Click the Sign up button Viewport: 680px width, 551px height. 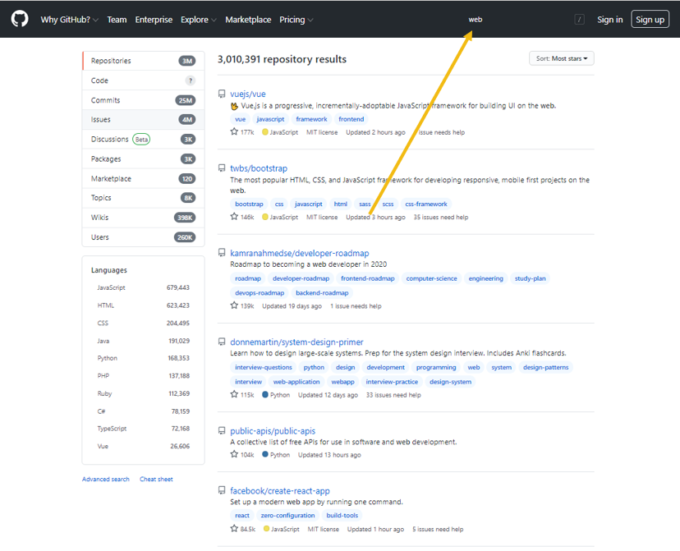coord(650,19)
